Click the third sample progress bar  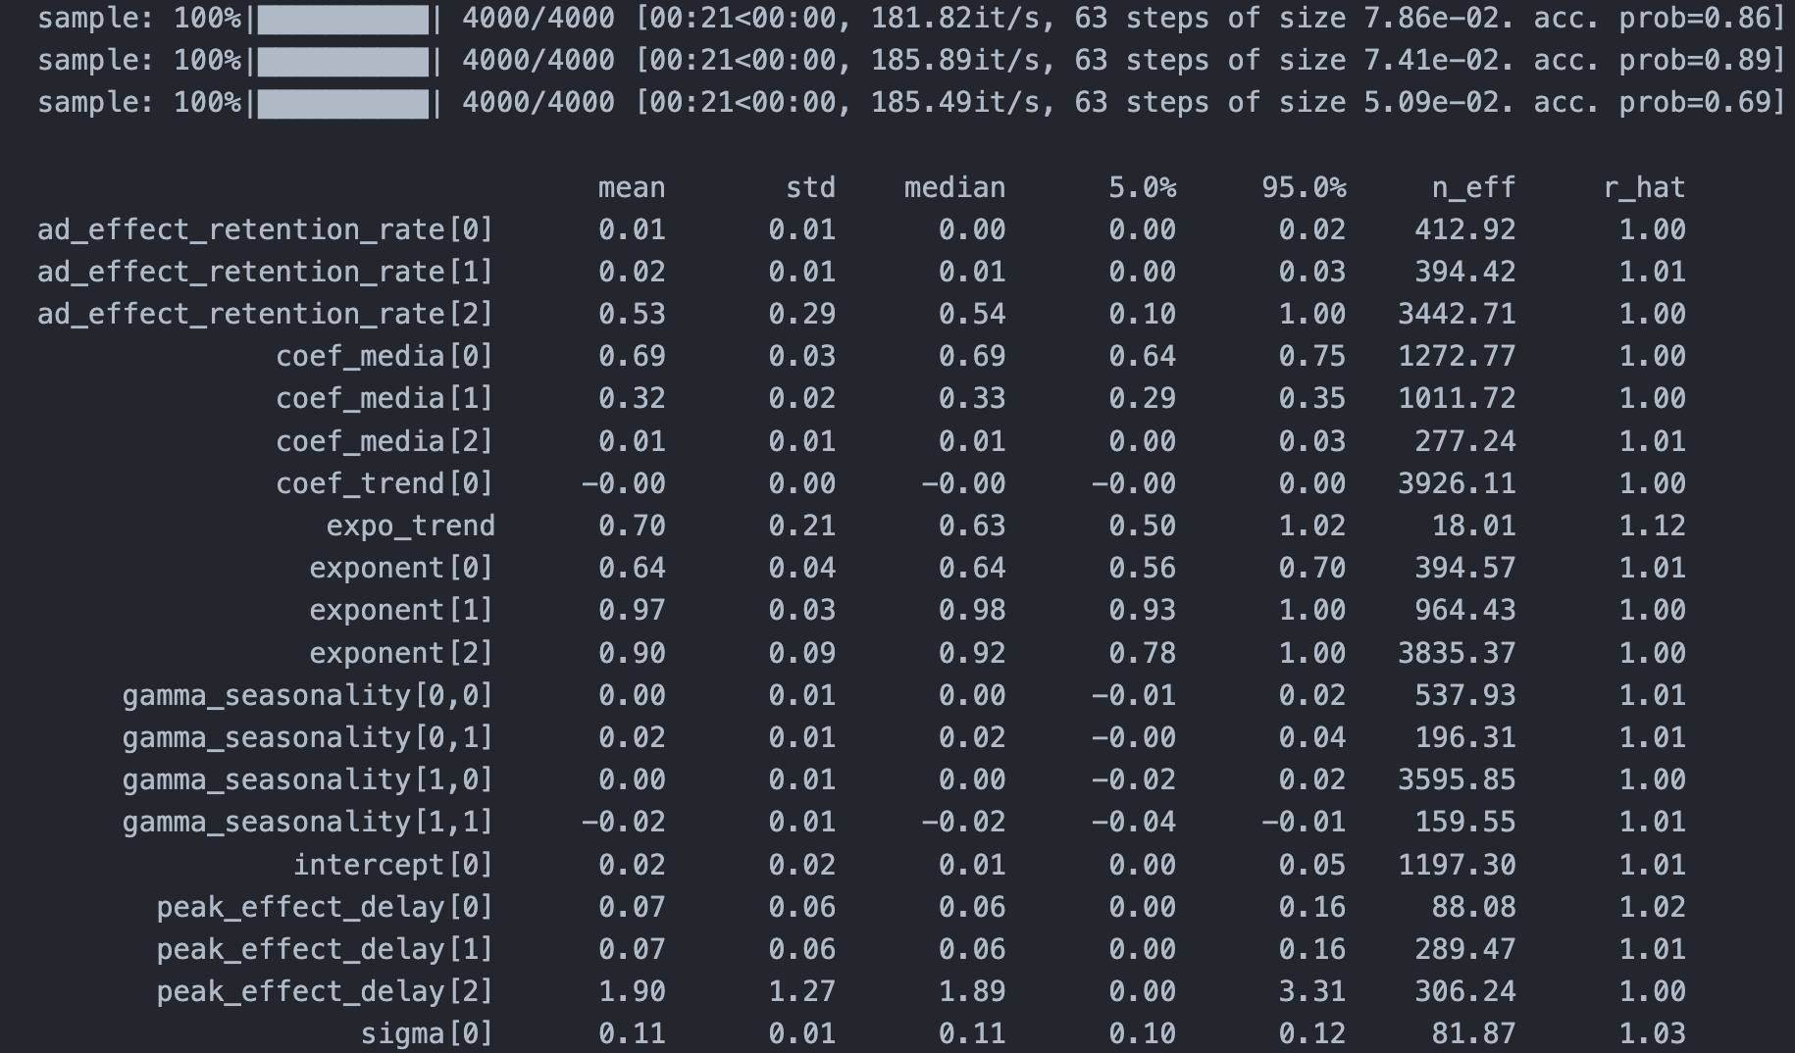click(342, 103)
